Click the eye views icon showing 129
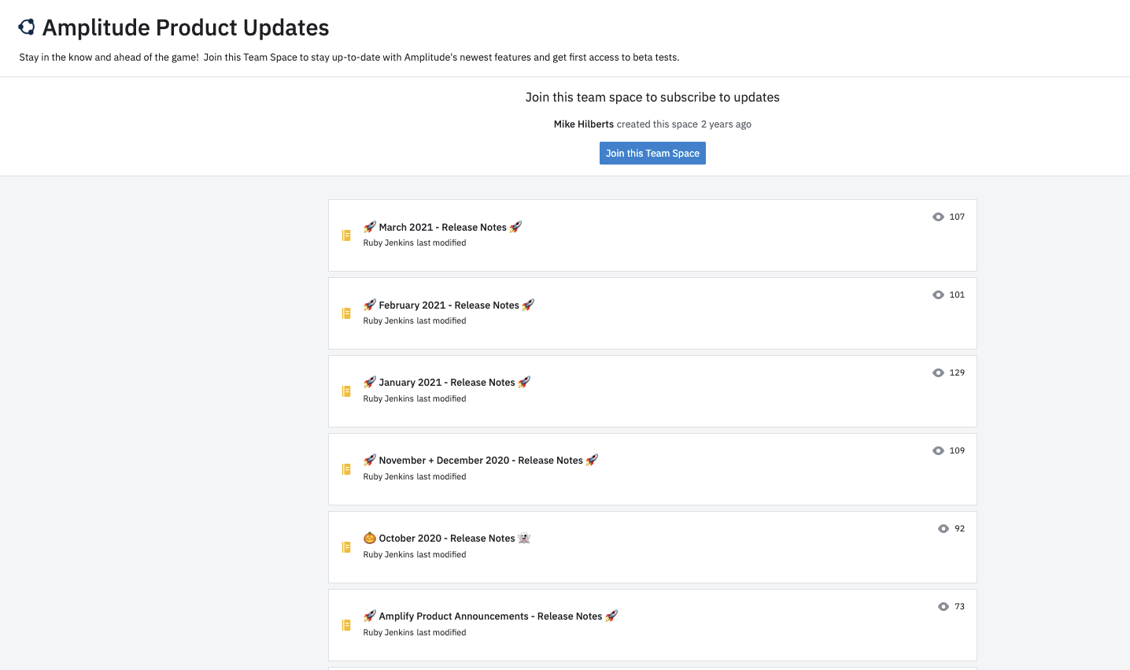1130x670 pixels. [938, 373]
